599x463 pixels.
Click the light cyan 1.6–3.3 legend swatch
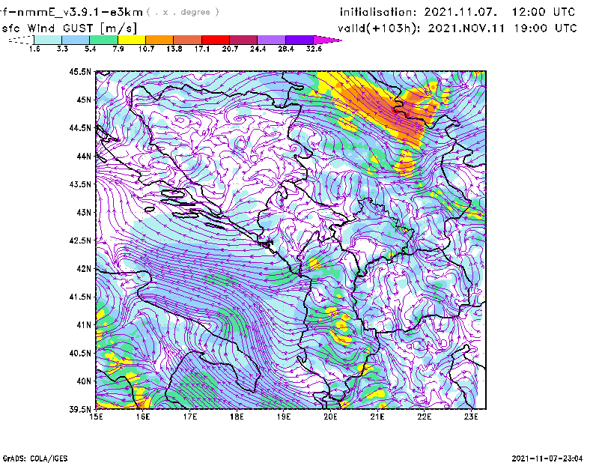pos(48,40)
